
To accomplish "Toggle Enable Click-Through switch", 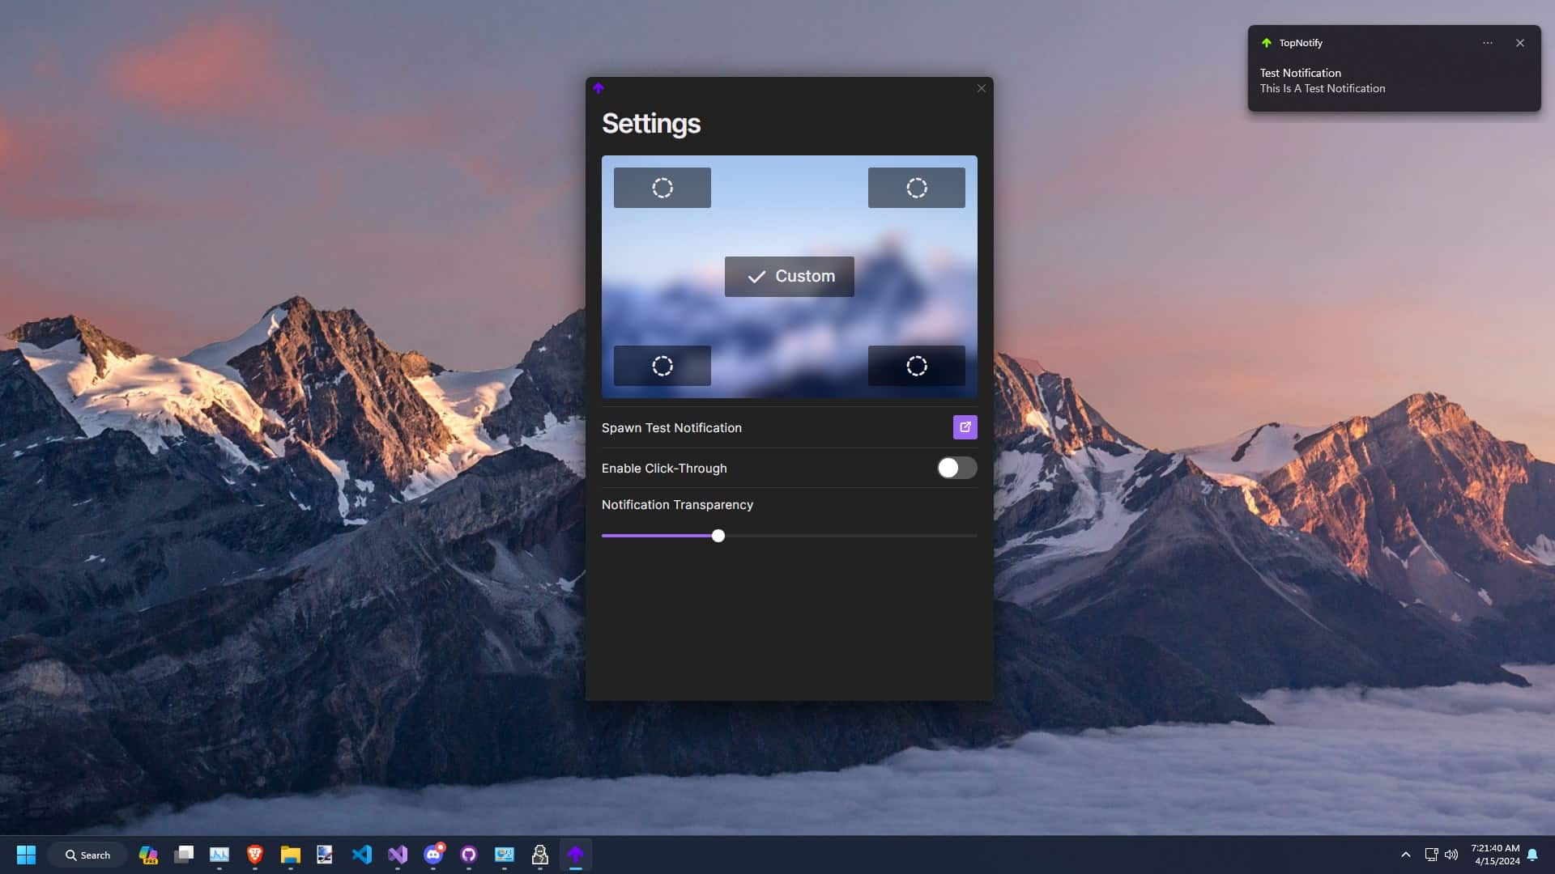I will pyautogui.click(x=956, y=468).
